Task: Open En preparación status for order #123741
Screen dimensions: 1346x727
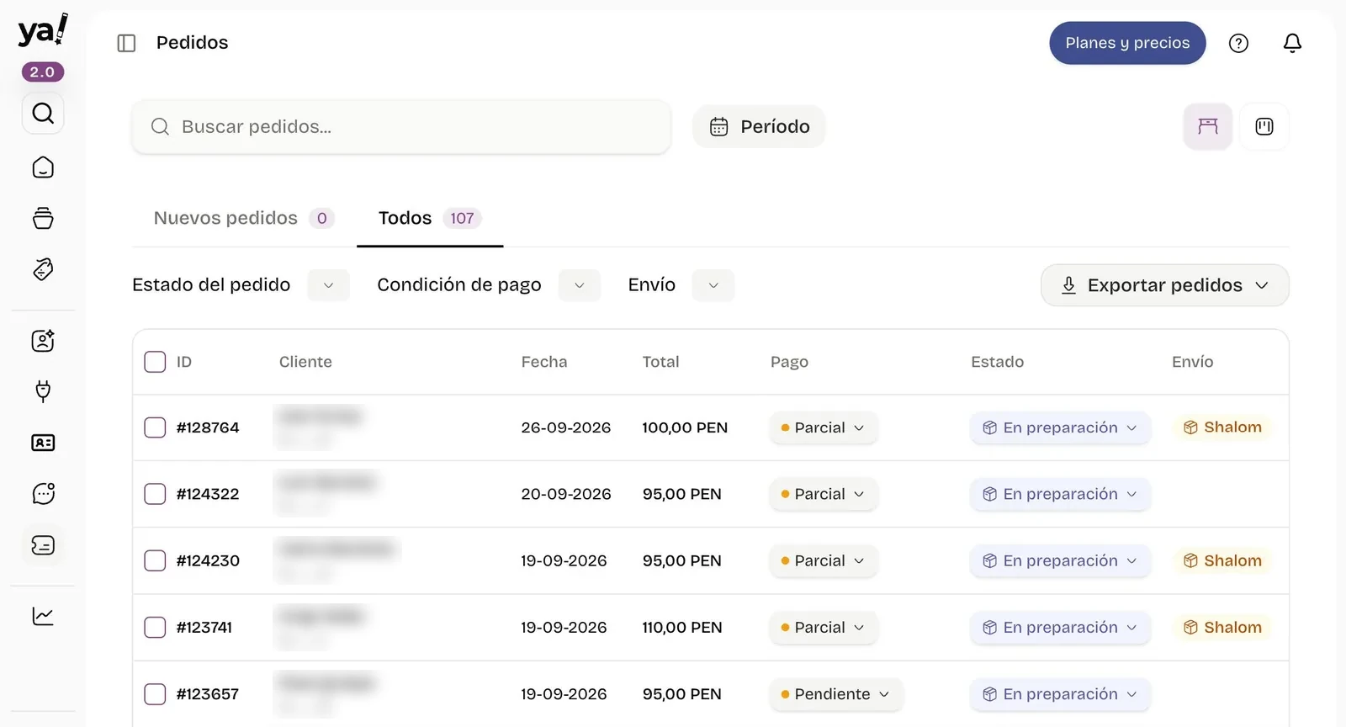Action: pos(1060,627)
